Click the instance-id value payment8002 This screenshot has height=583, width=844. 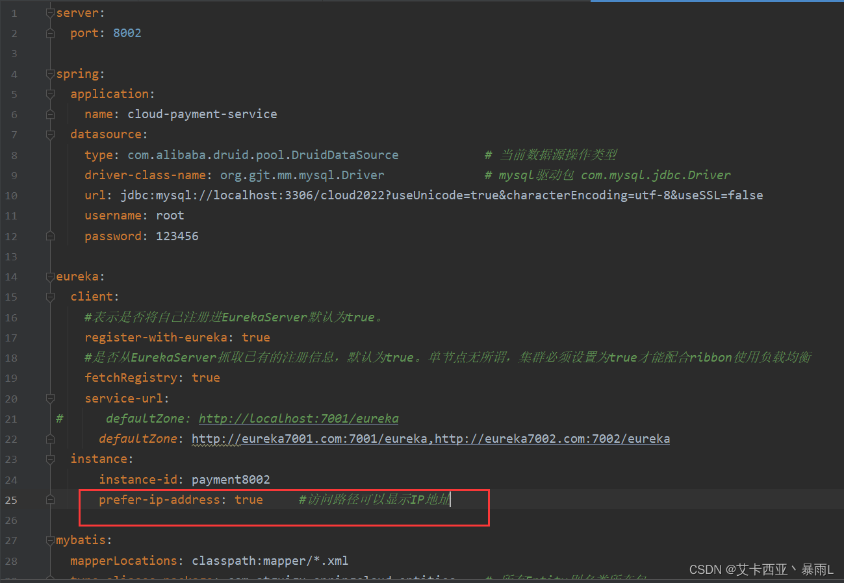click(x=231, y=479)
